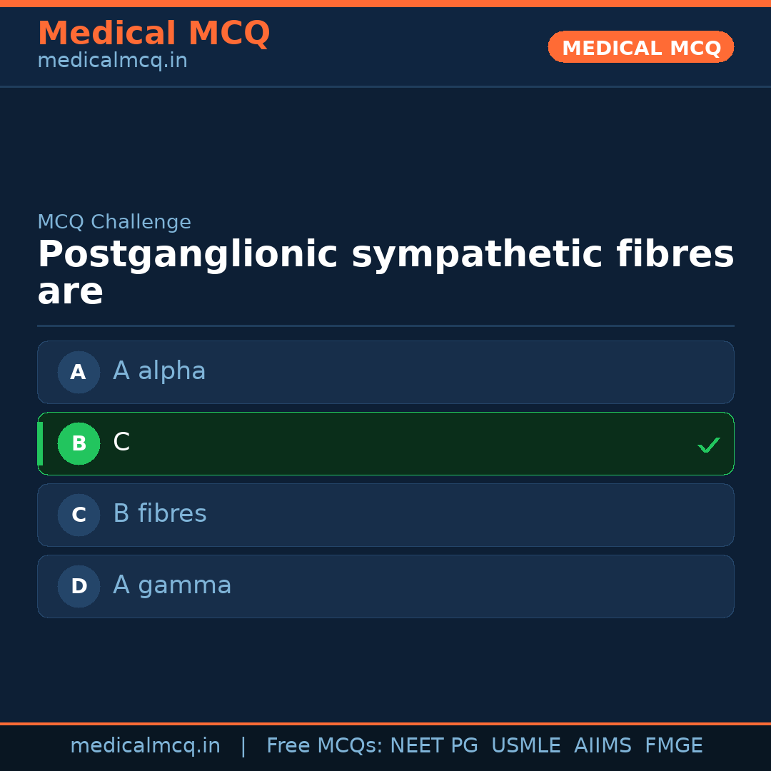
Task: Click 'FMGE' in the footer
Action: point(673,746)
